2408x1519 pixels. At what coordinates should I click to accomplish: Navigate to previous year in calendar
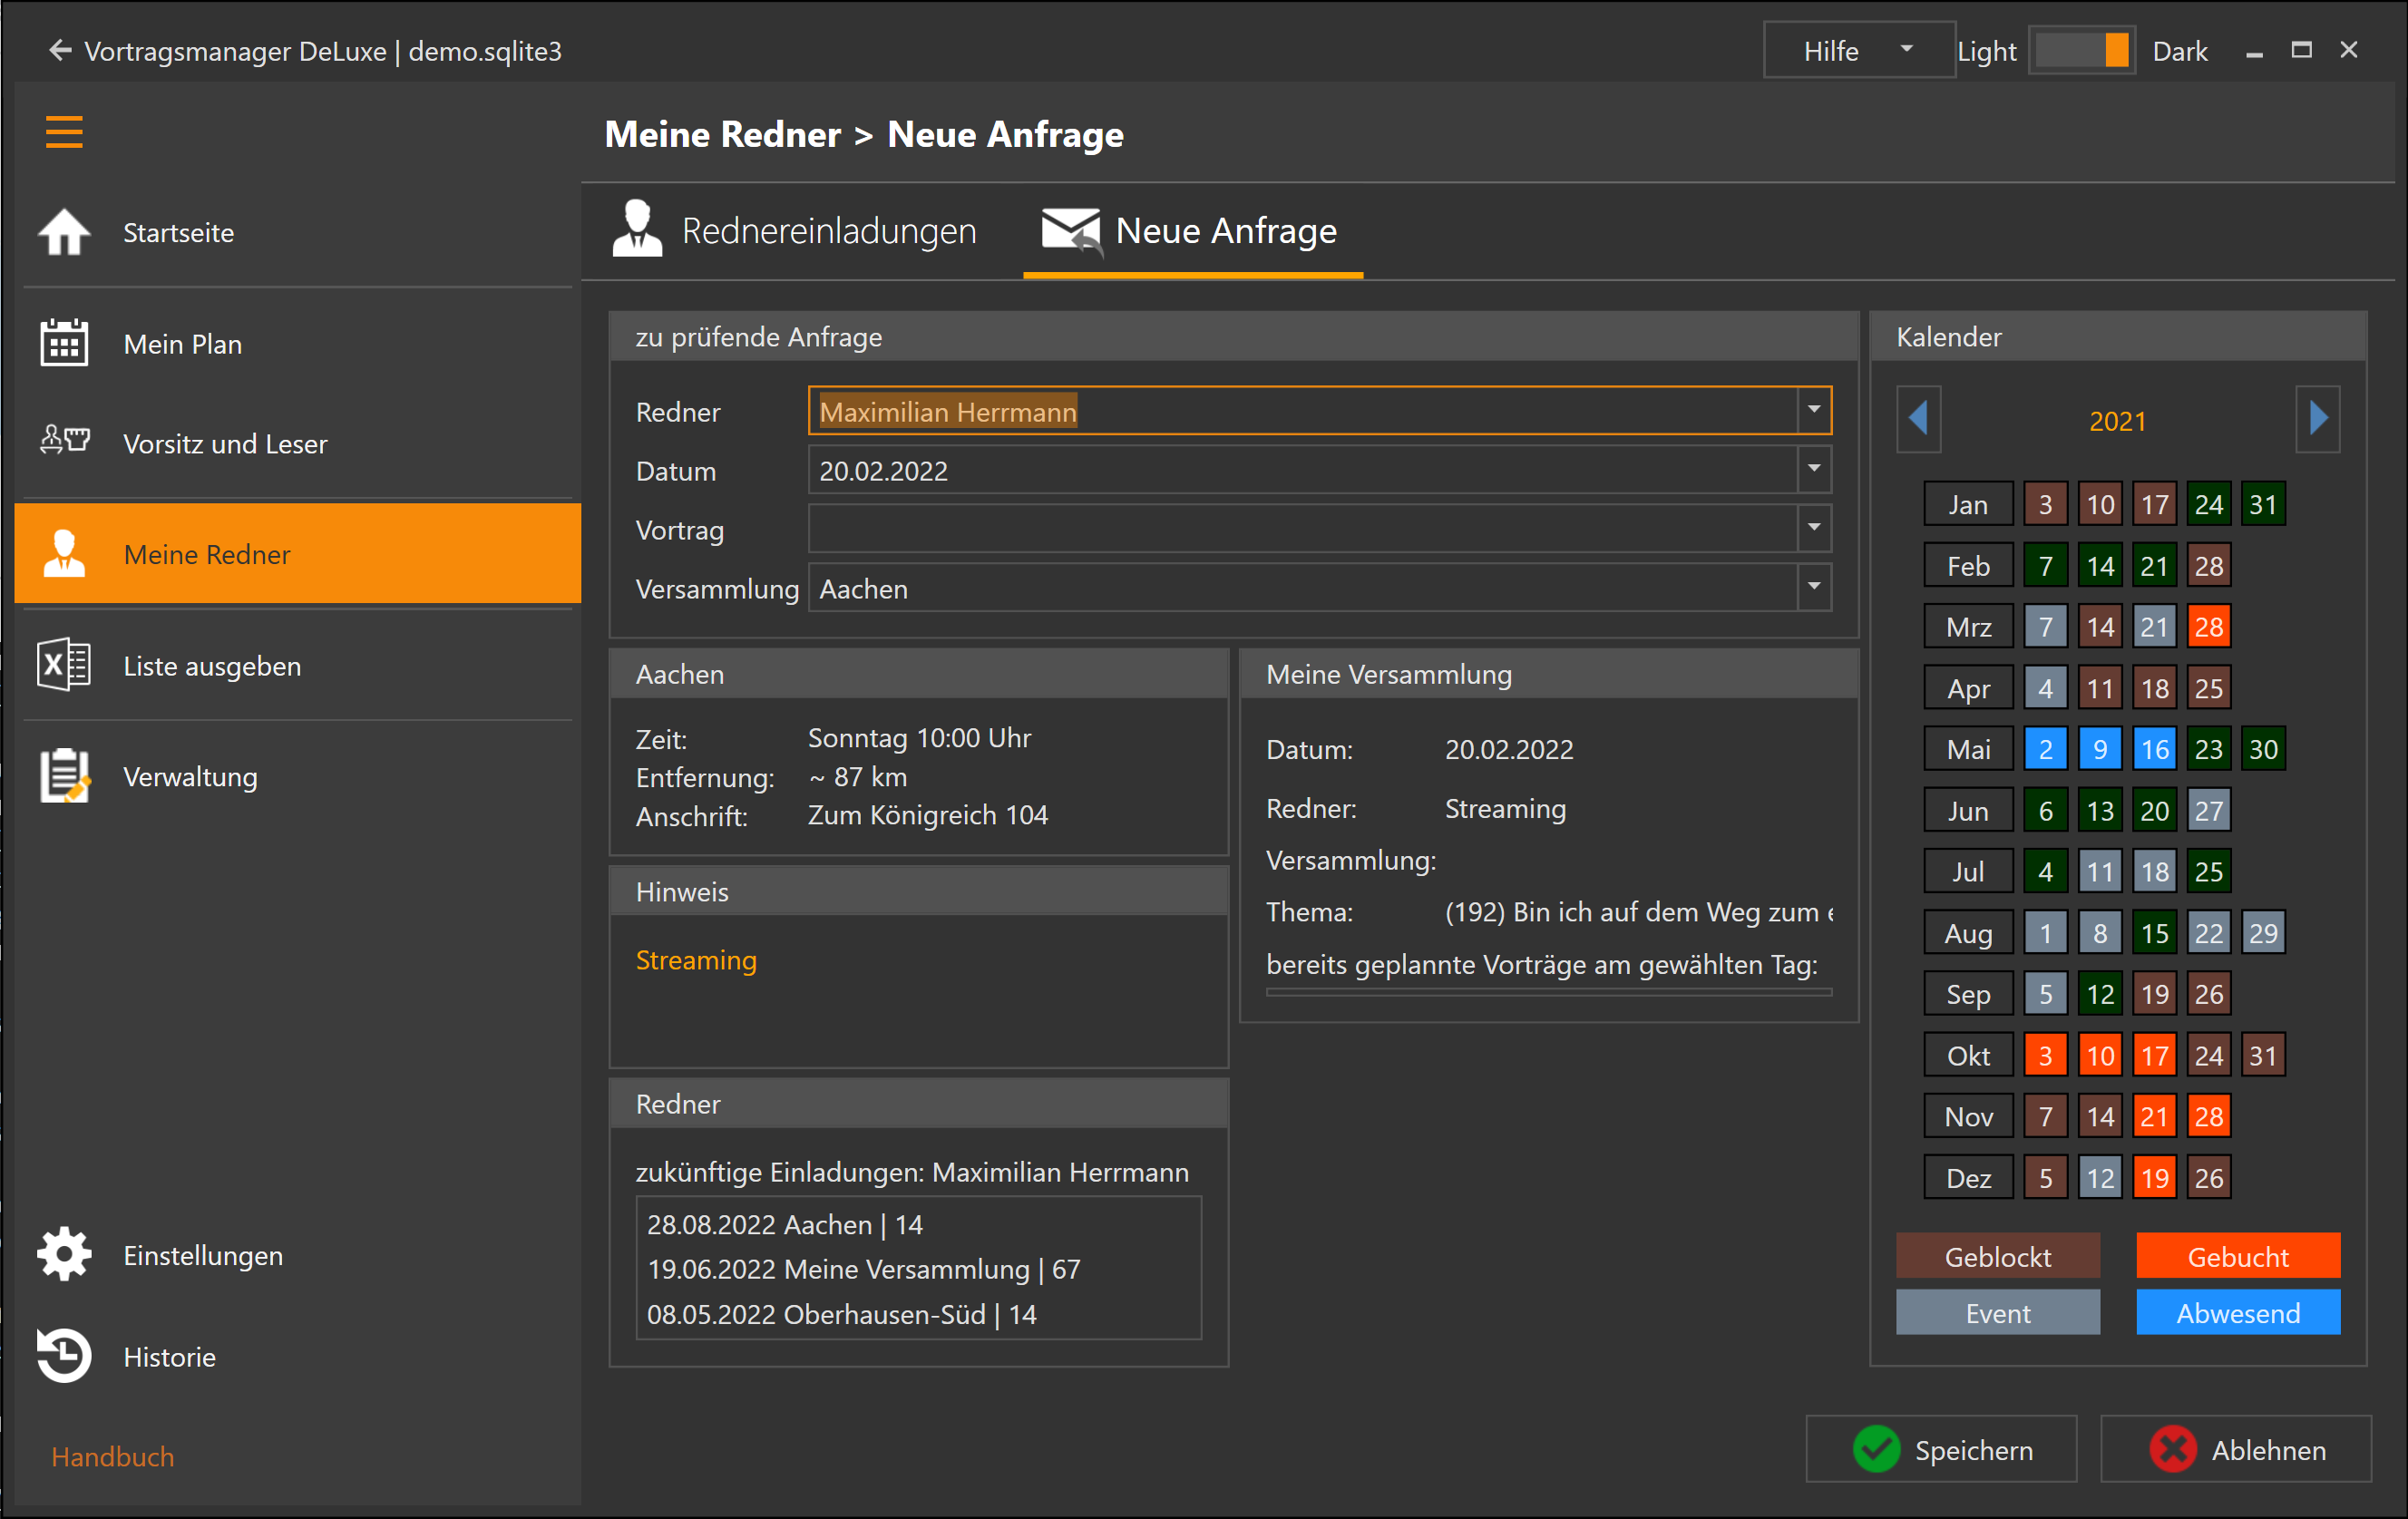1922,420
